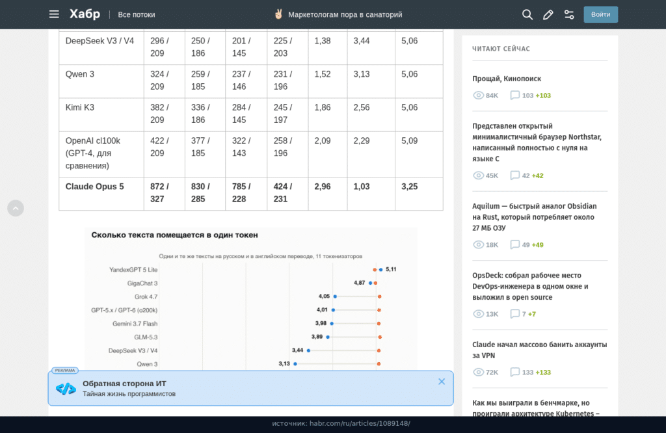Open the sliders settings icon
Viewport: 666px width, 433px height.
(x=569, y=14)
